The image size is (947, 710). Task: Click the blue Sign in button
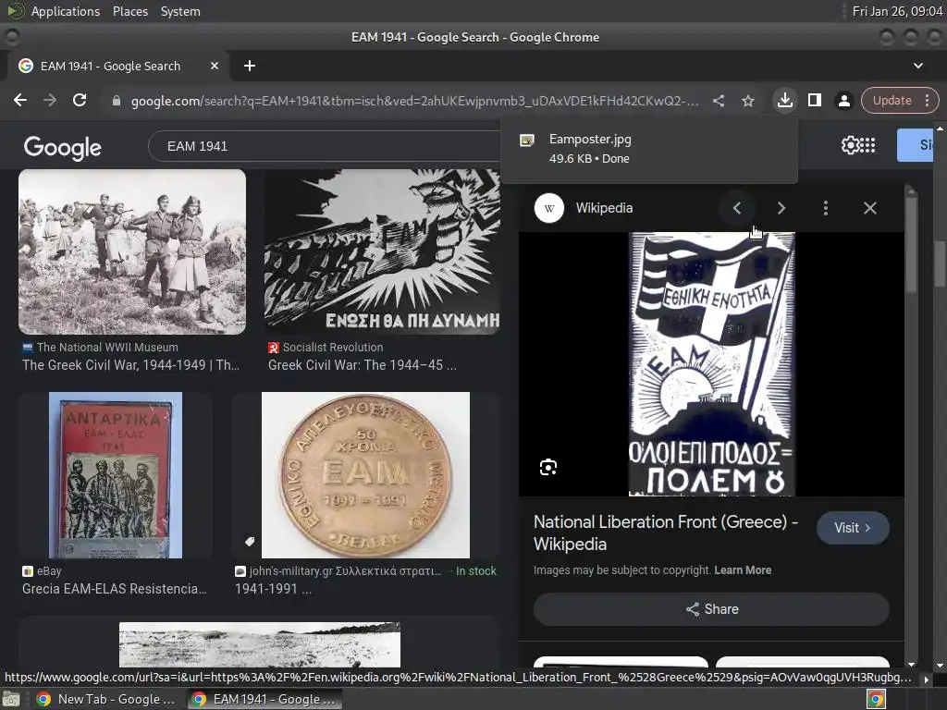(x=915, y=145)
